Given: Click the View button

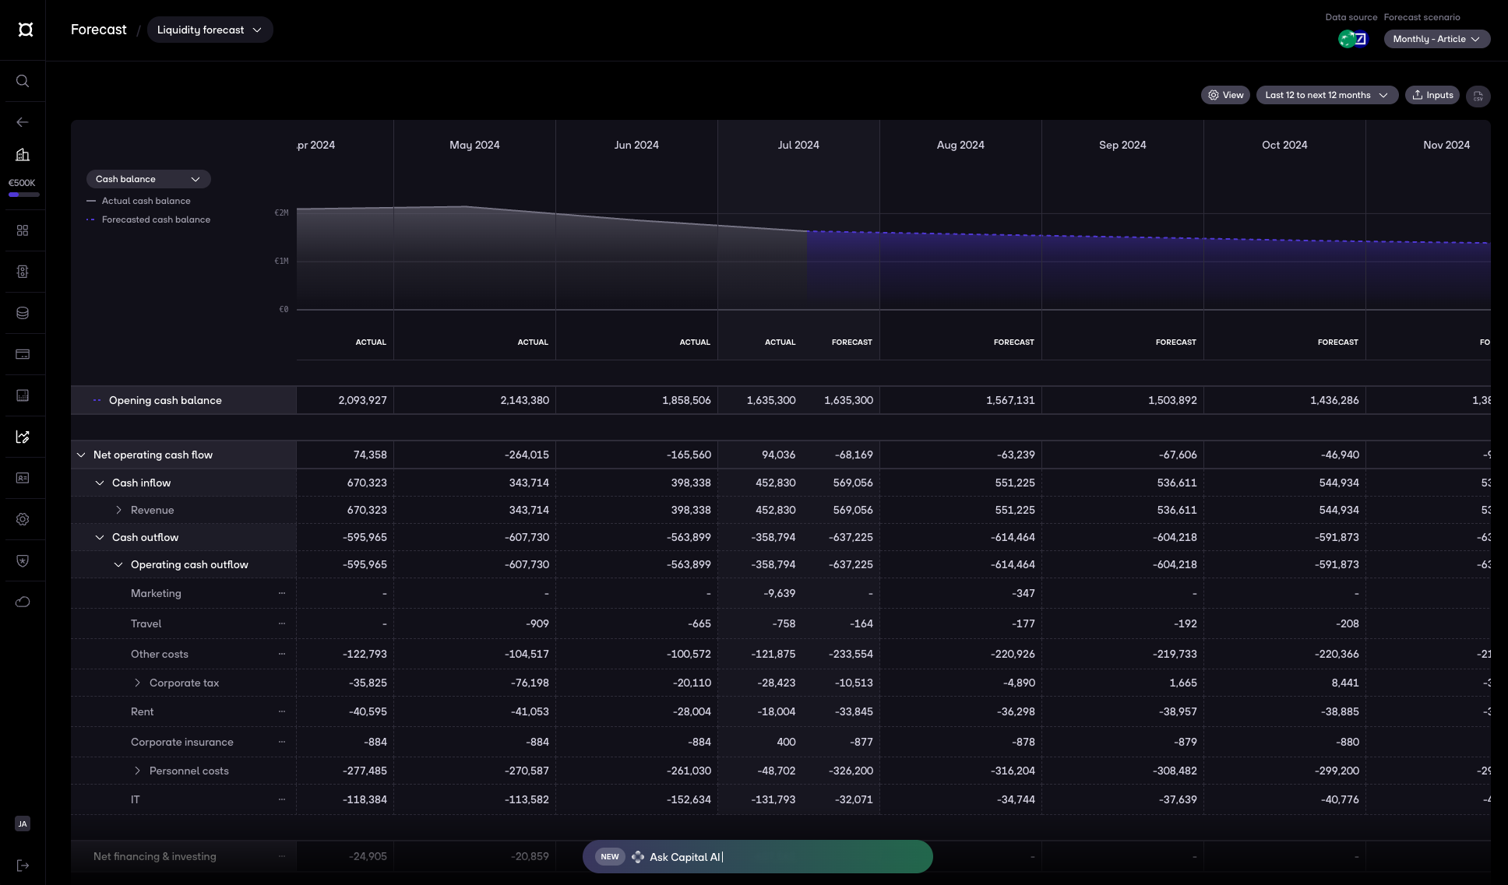Looking at the screenshot, I should pyautogui.click(x=1225, y=94).
